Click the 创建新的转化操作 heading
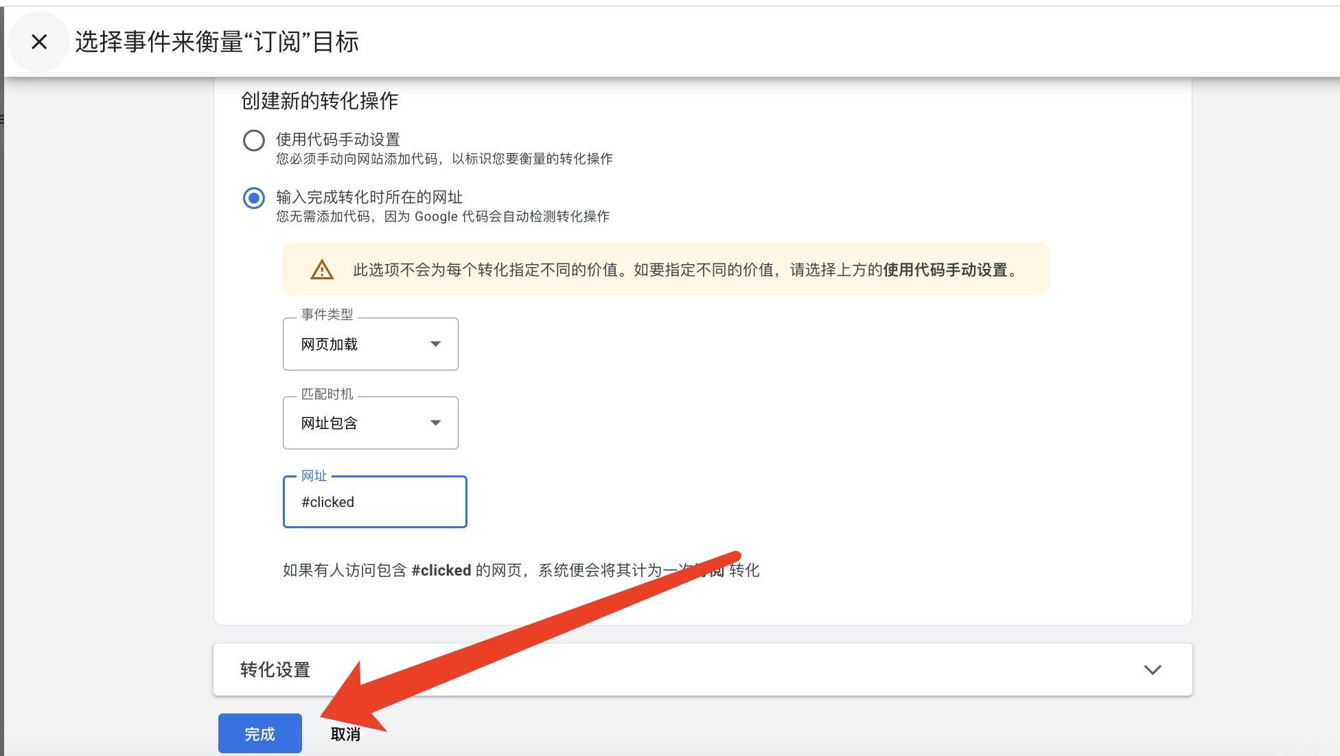This screenshot has height=756, width=1340. coord(319,101)
